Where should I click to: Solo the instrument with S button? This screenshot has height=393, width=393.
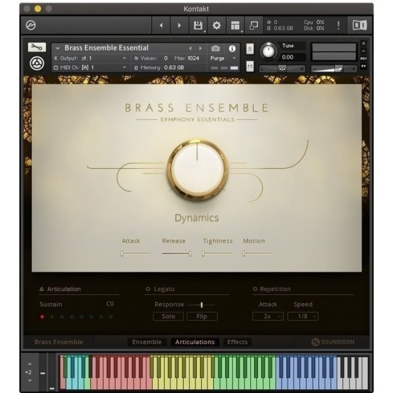[250, 48]
